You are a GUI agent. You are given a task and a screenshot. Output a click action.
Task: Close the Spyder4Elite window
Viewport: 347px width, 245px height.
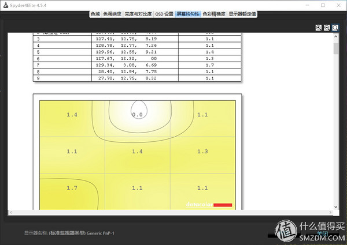tap(338, 5)
